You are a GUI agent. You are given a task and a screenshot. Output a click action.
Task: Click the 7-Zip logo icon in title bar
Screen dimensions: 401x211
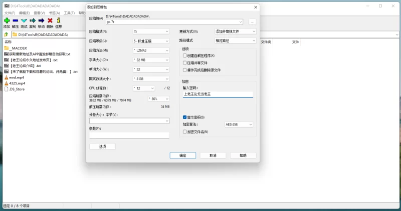(7, 5)
